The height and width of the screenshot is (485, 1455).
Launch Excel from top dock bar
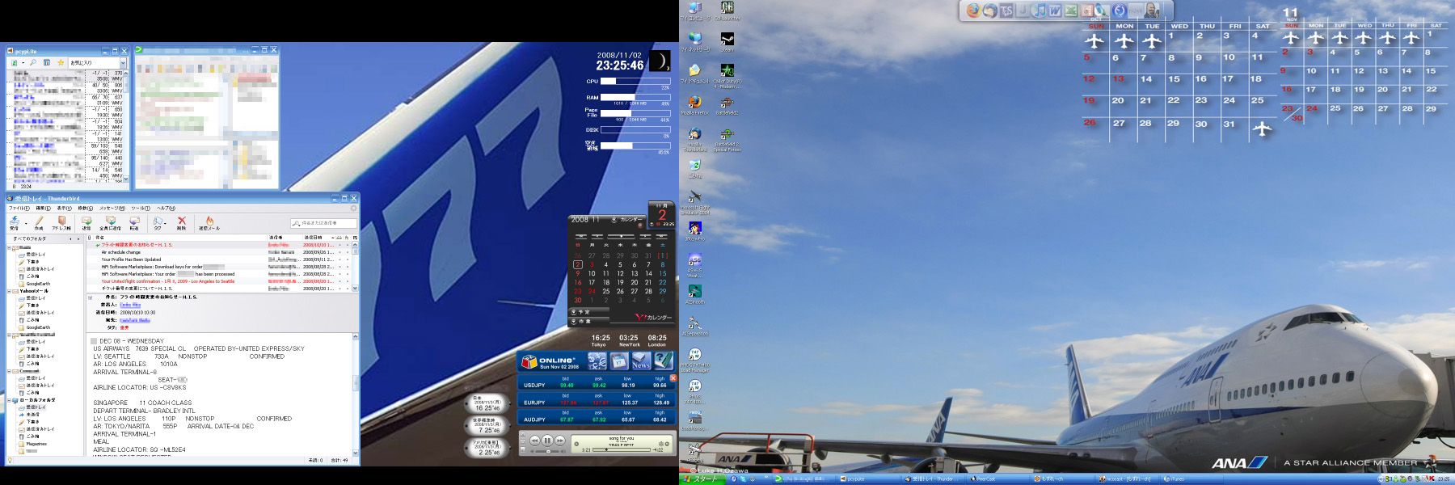1071,11
